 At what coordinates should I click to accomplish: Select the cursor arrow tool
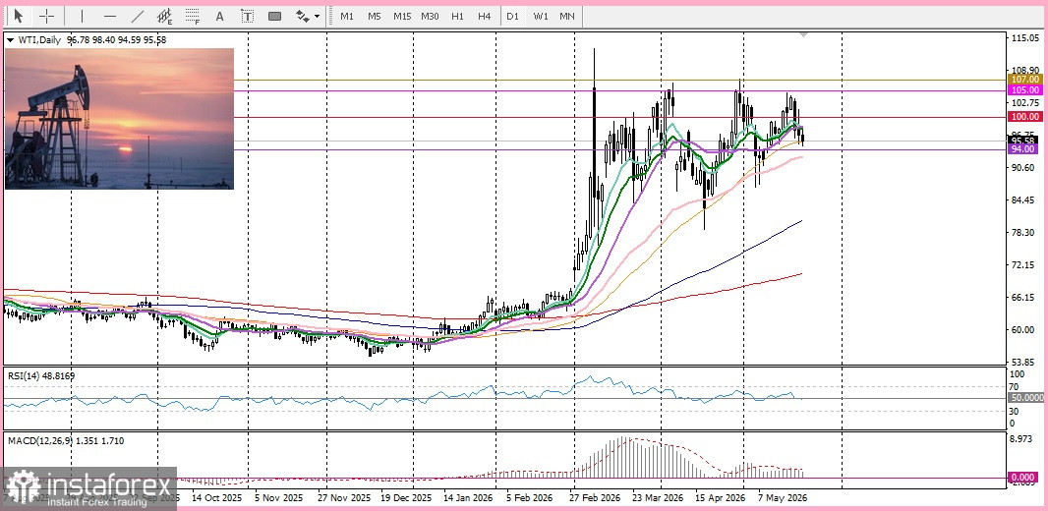pyautogui.click(x=19, y=16)
